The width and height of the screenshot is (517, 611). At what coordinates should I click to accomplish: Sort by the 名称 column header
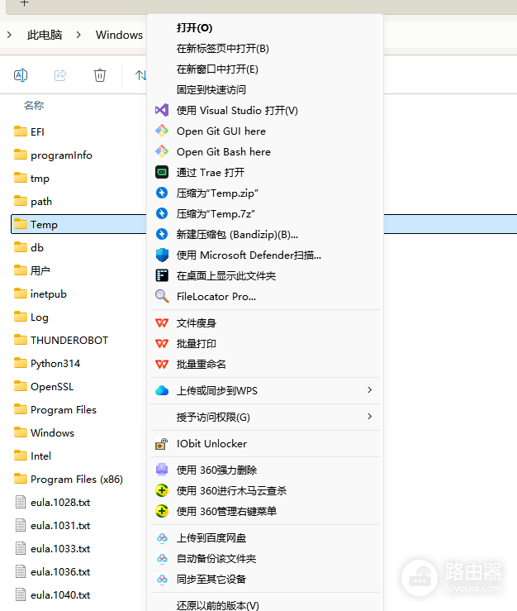[34, 105]
